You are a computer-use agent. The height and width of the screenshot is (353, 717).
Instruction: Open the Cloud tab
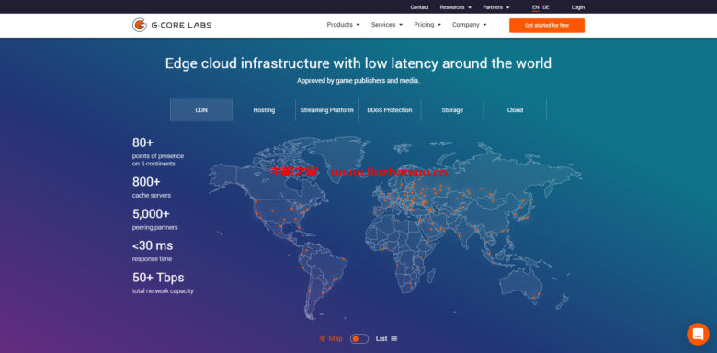515,110
